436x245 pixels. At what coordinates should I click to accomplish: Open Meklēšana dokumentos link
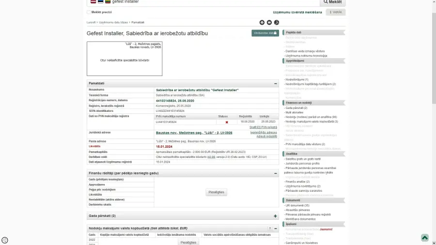(x=300, y=219)
